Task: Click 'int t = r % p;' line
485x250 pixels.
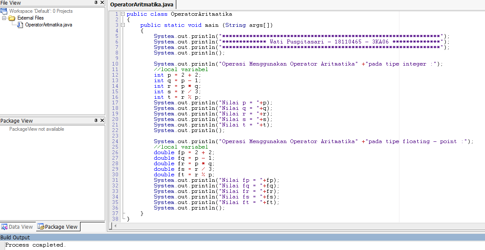Action: 178,97
